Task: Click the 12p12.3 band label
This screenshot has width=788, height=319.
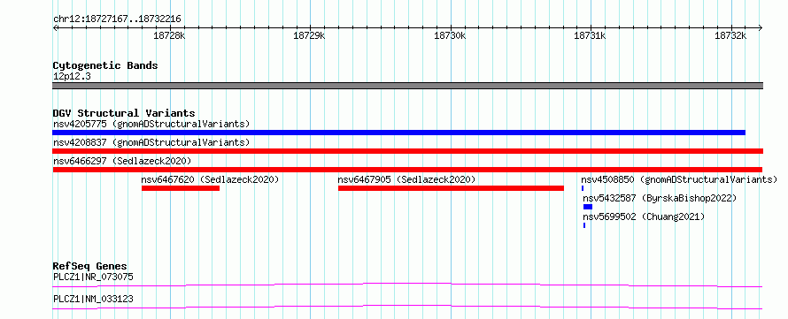Action: click(72, 77)
